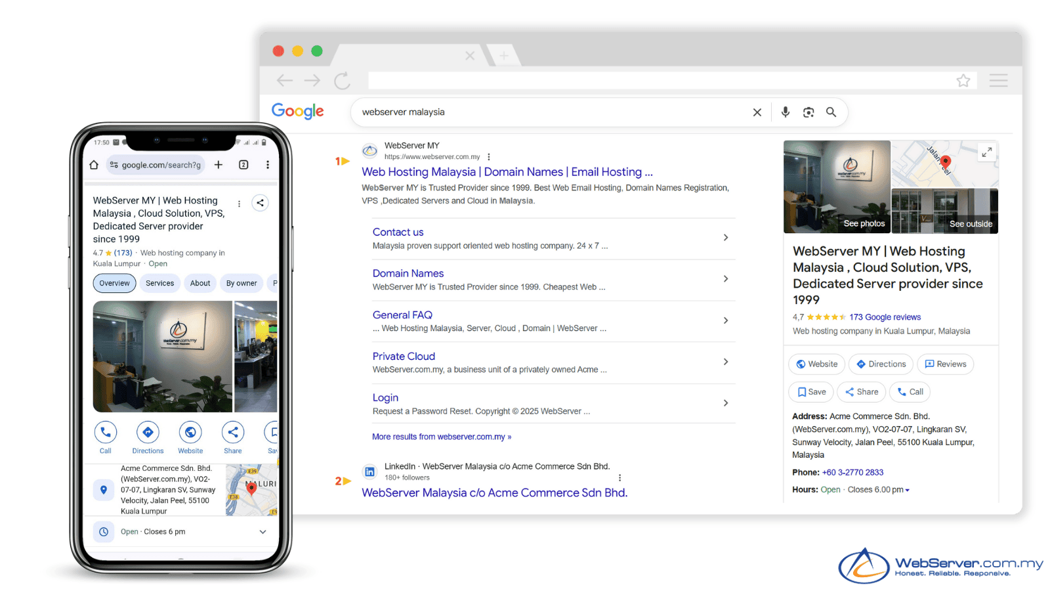Tap the share icon beside phone listing title
The height and width of the screenshot is (591, 1050).
tap(261, 203)
